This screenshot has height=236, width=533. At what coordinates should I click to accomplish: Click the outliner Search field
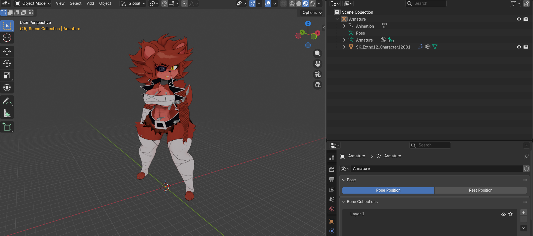426,4
